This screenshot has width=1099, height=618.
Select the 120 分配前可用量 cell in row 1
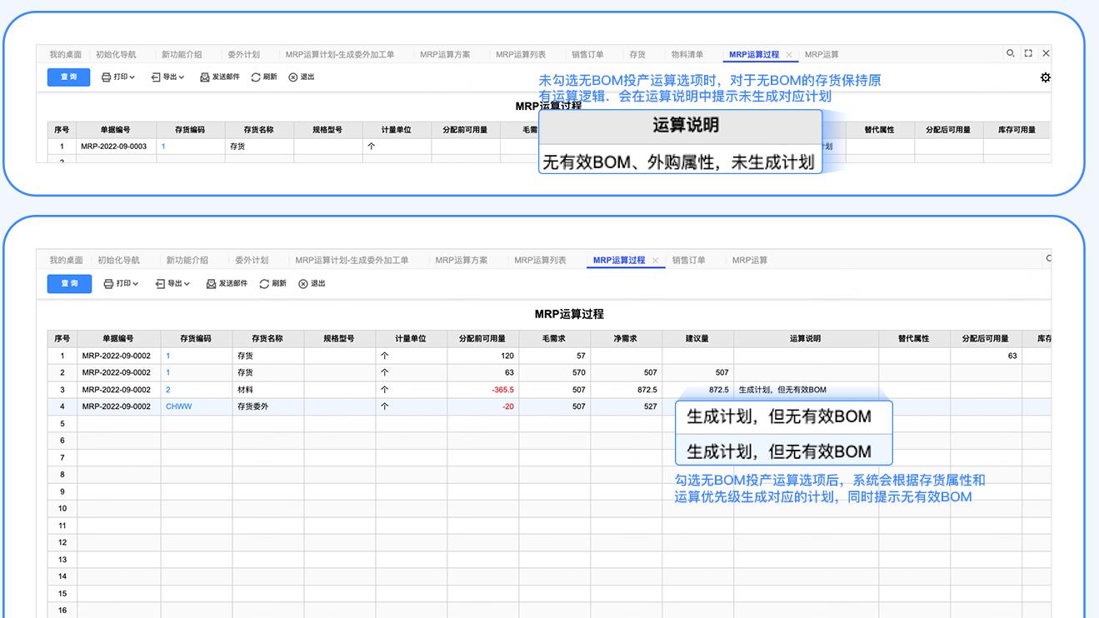(482, 356)
